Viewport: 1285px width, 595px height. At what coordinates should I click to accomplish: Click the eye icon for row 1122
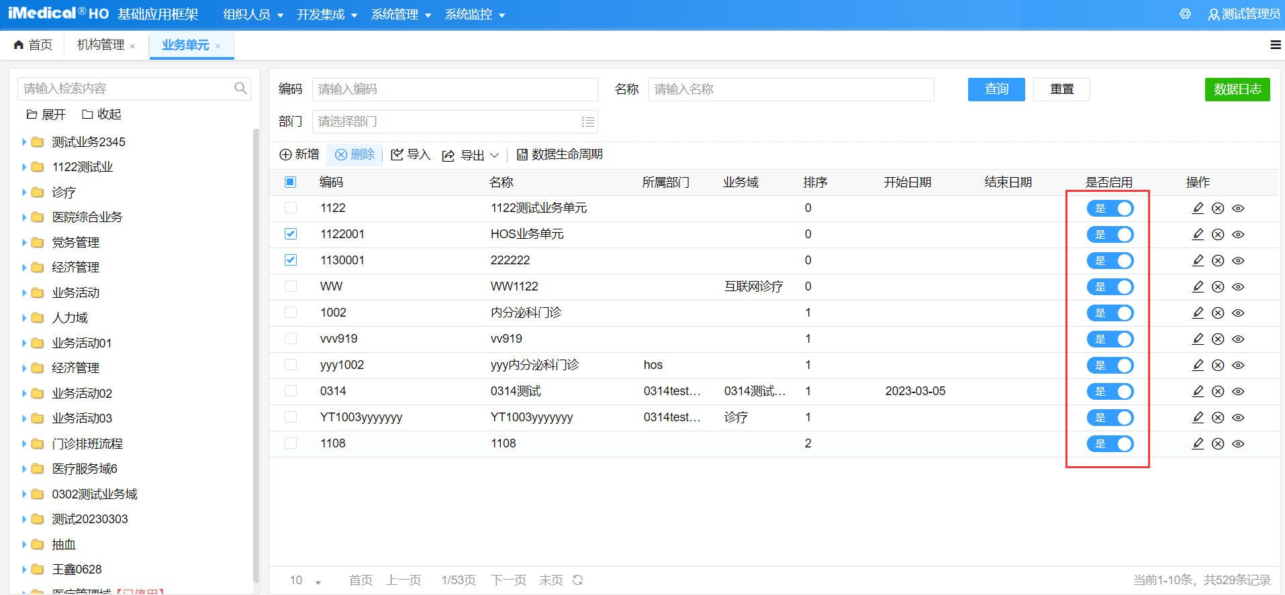1239,208
